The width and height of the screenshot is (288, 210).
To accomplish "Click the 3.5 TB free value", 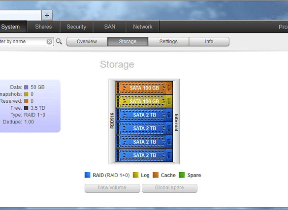I will 37,108.
